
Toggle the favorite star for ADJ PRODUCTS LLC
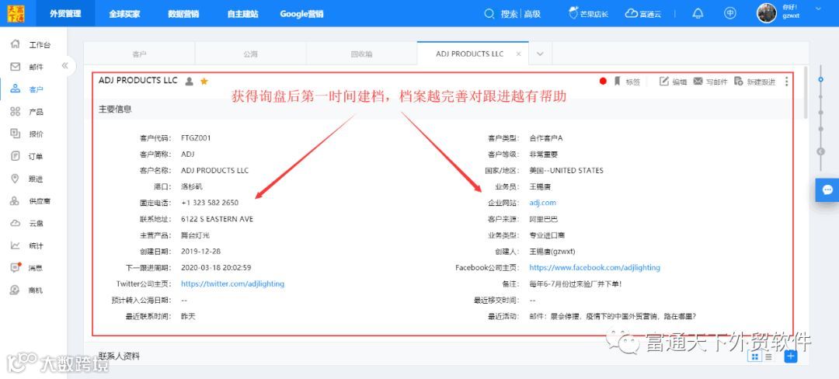204,82
